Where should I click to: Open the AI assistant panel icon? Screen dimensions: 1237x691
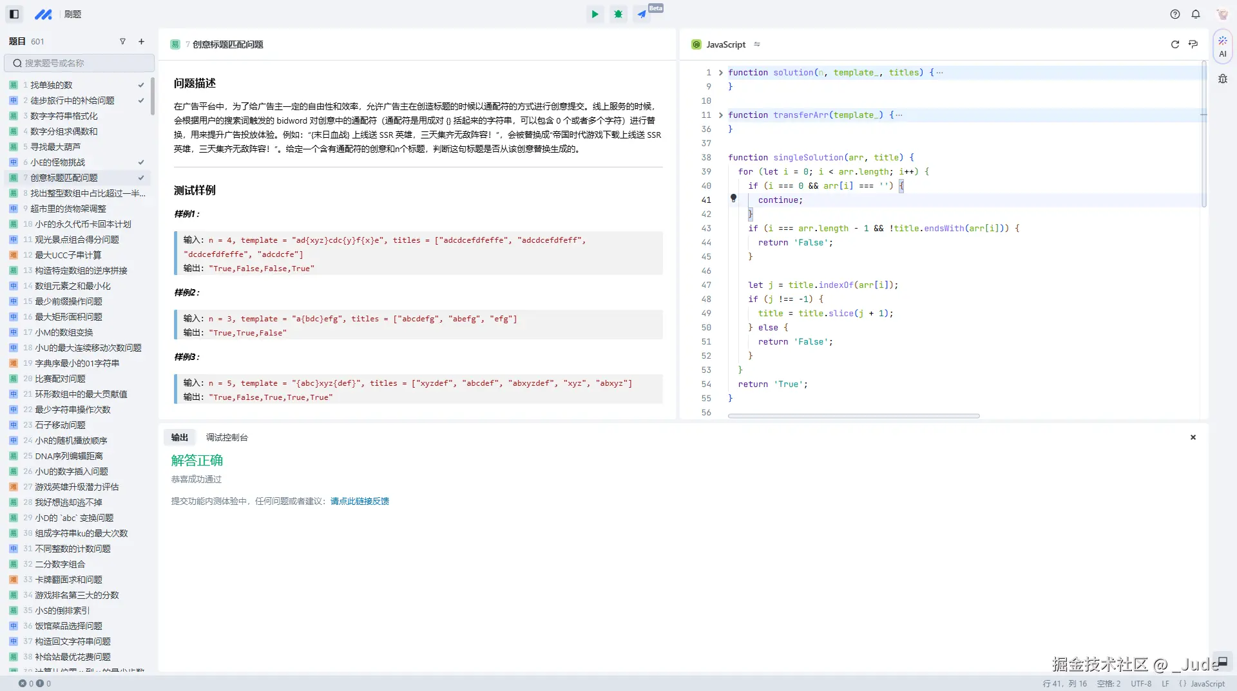point(1222,47)
